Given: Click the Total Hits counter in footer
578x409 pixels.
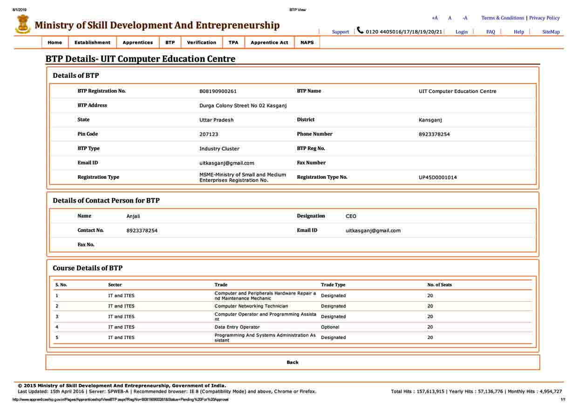Looking at the screenshot, I should coord(418,392).
